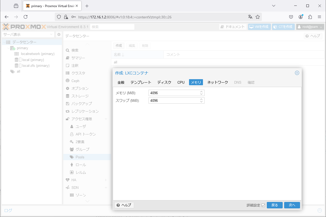Switch to the ネットワーク tab

218,82
